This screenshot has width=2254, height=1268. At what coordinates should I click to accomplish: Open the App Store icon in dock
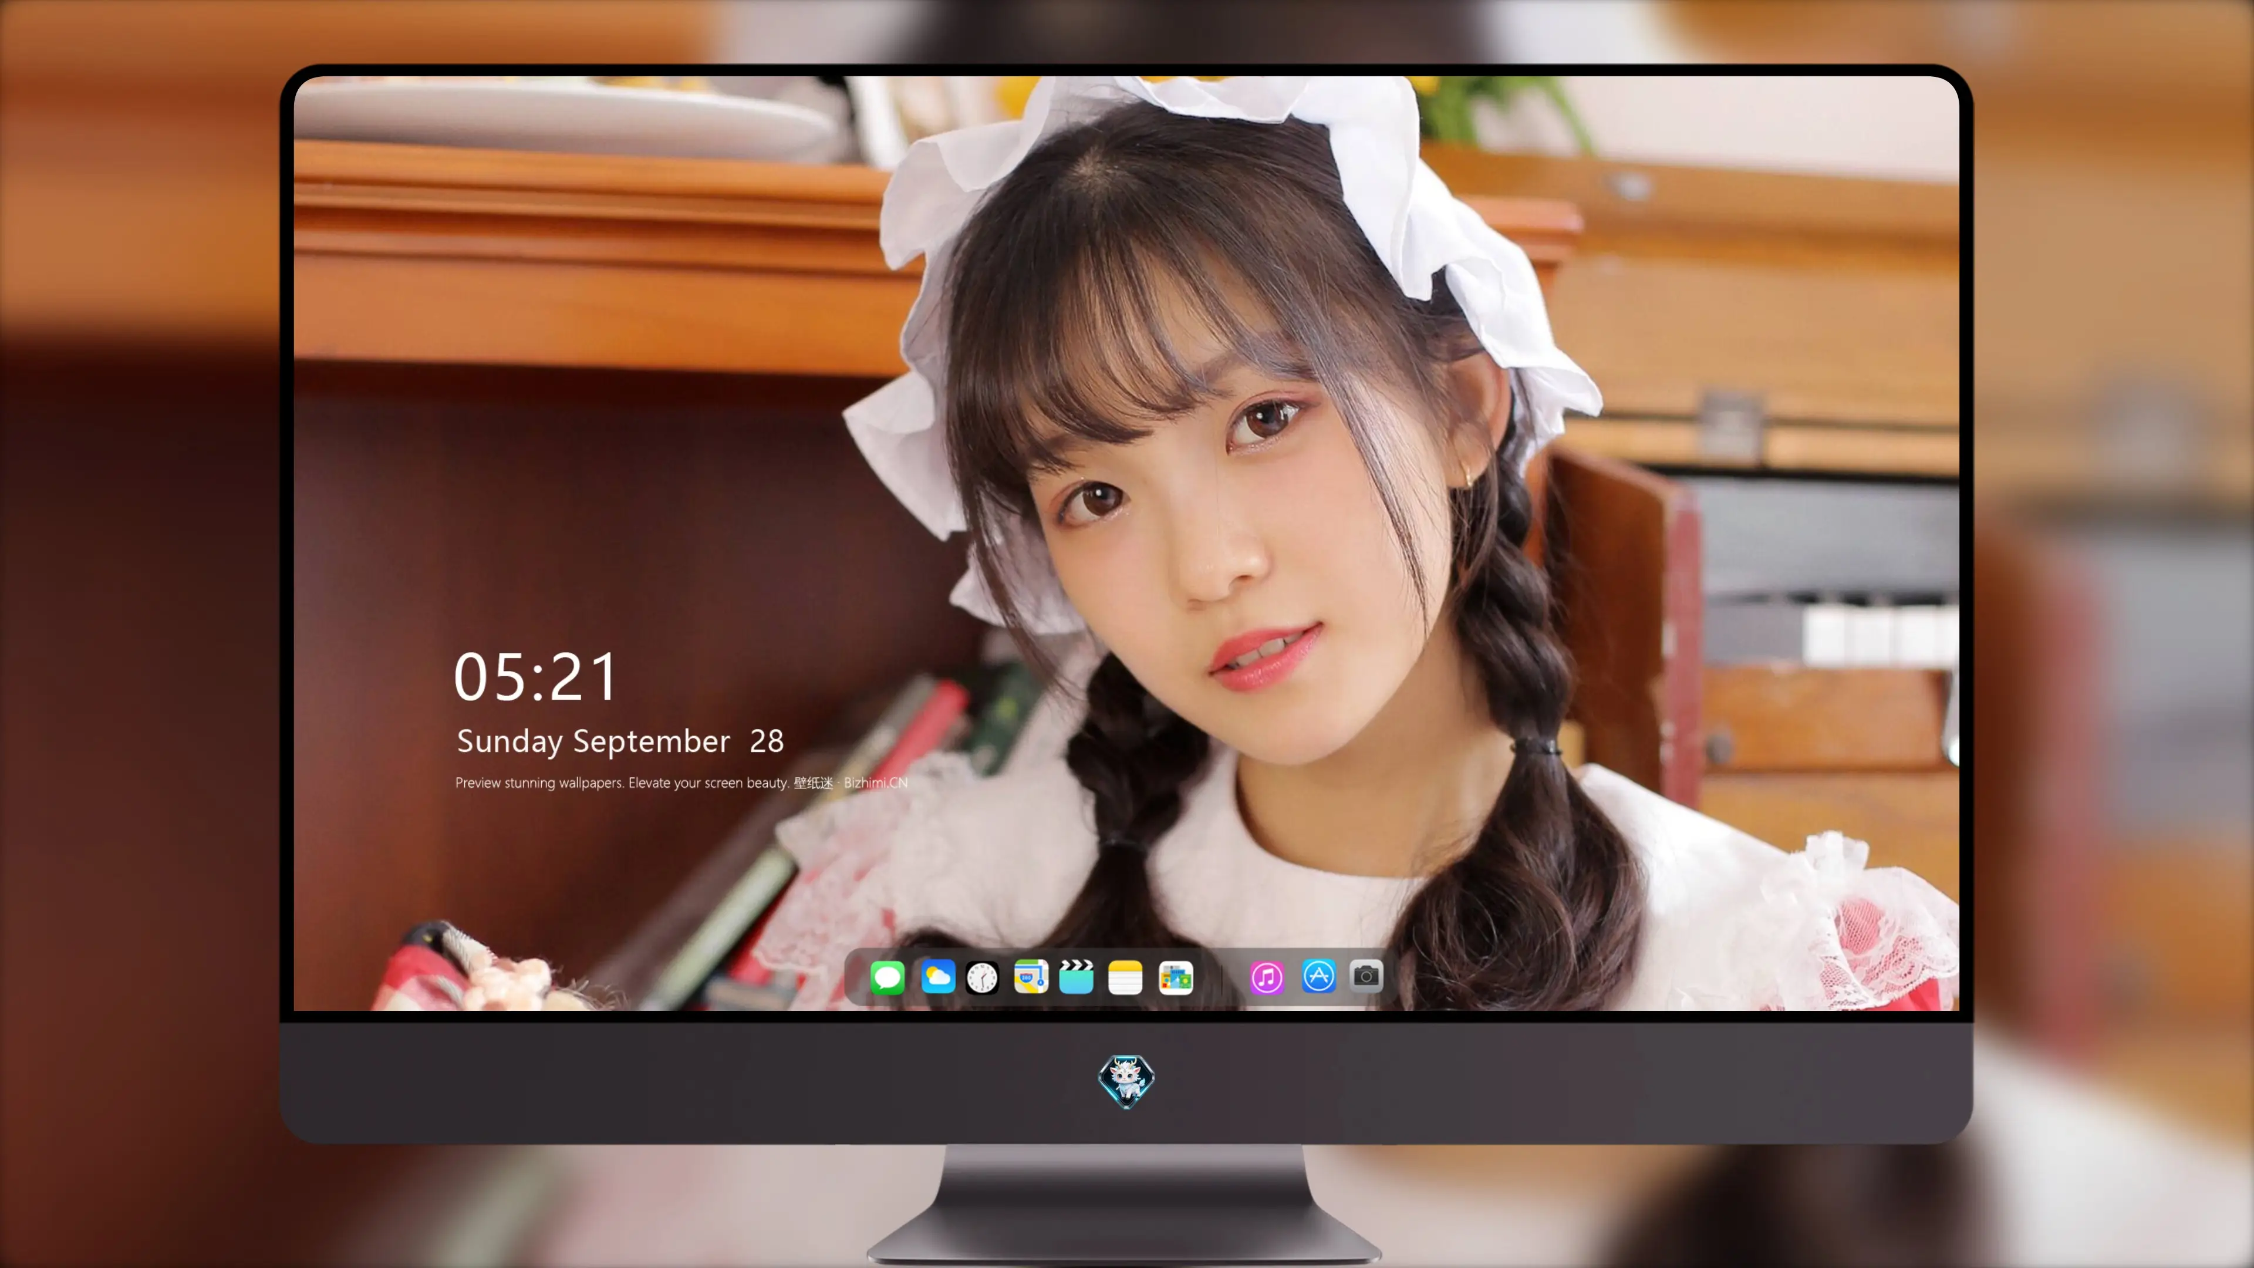tap(1318, 976)
